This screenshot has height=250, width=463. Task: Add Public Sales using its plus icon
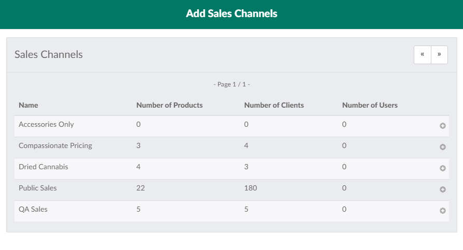[x=443, y=189]
